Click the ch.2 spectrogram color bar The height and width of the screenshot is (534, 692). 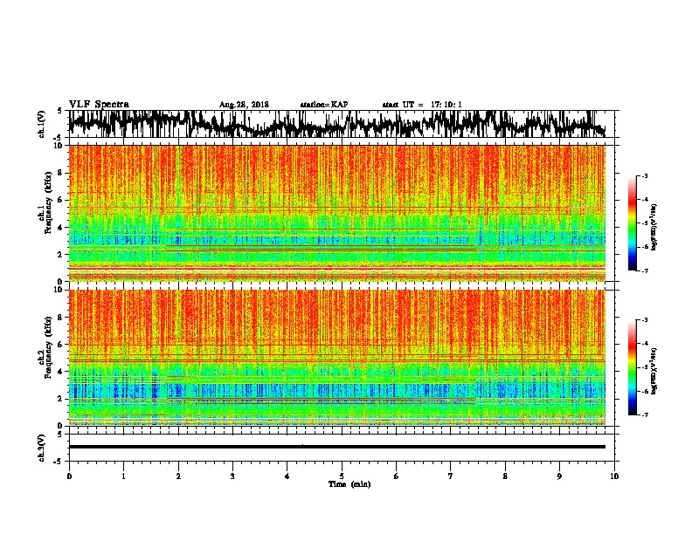click(x=632, y=367)
